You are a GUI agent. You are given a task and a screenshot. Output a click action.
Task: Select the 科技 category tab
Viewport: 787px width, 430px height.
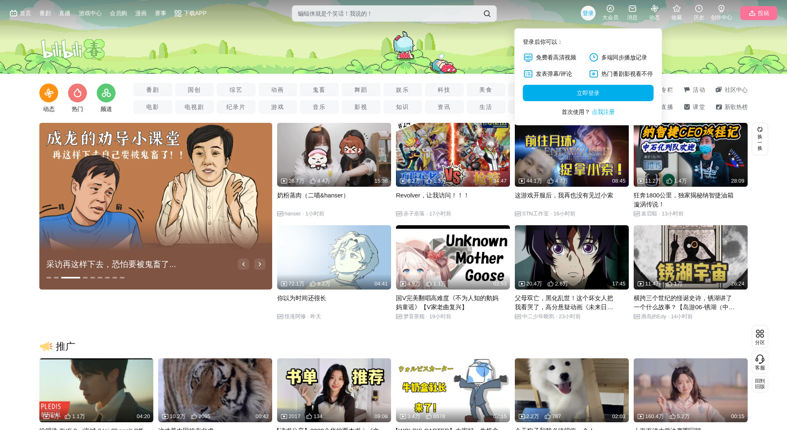coord(444,90)
